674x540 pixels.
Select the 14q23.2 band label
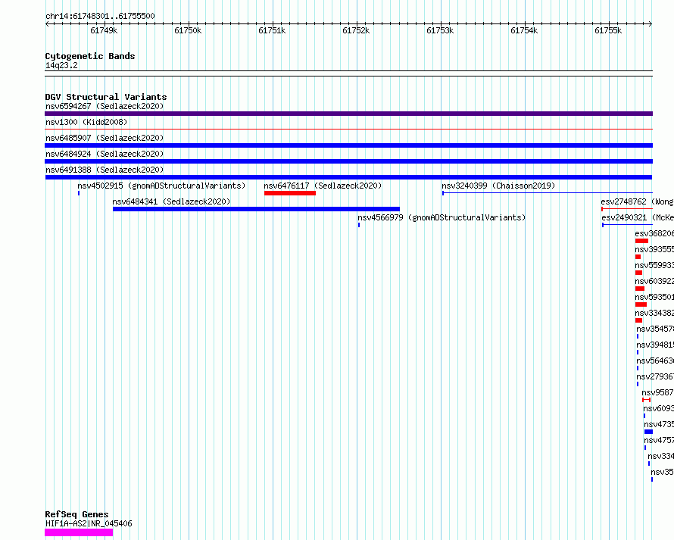point(61,65)
